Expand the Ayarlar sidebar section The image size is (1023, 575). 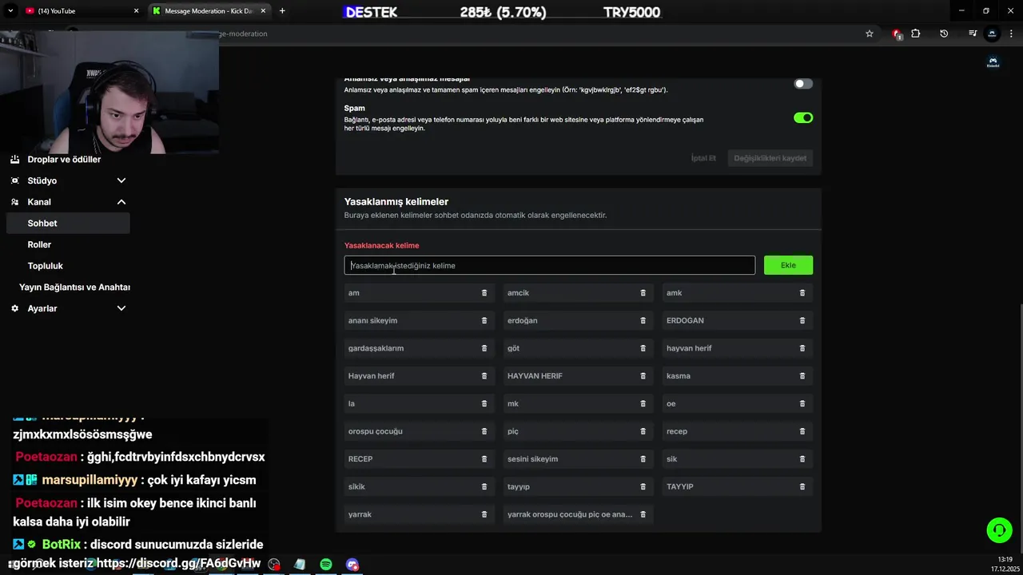(121, 308)
